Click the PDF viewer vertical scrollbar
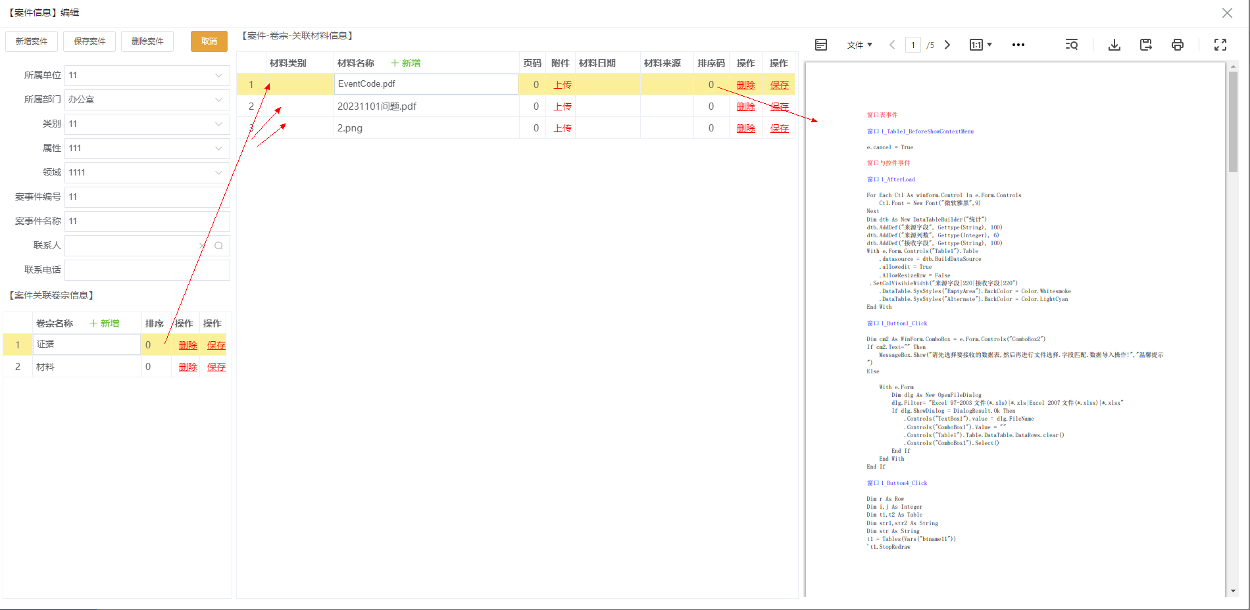 coord(1234,329)
